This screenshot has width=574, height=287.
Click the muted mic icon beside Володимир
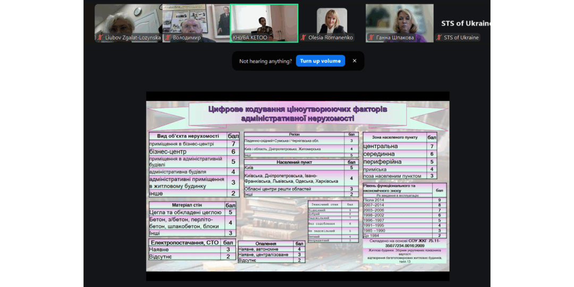click(168, 38)
